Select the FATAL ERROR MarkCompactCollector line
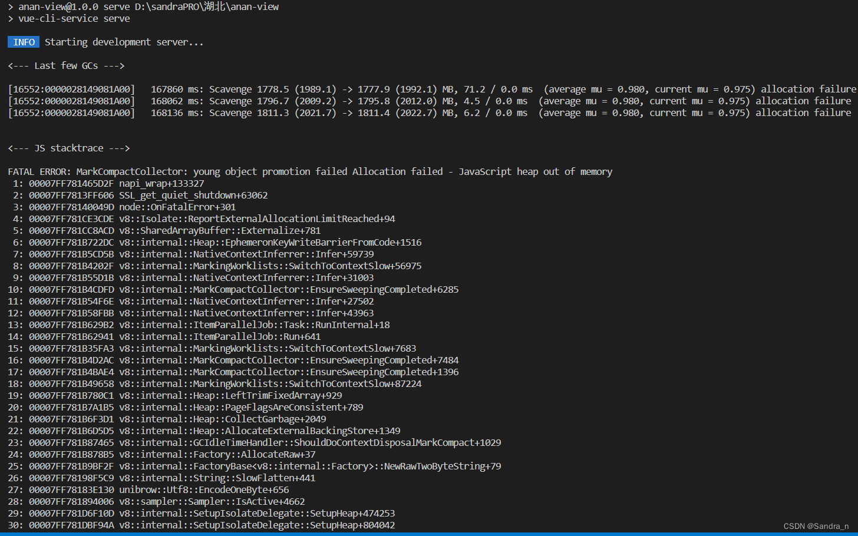Viewport: 858px width, 536px height. tap(236, 171)
